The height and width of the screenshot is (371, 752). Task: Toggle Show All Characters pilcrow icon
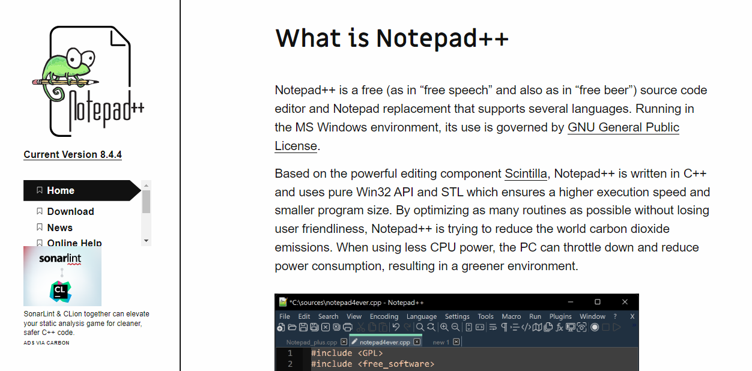click(505, 327)
